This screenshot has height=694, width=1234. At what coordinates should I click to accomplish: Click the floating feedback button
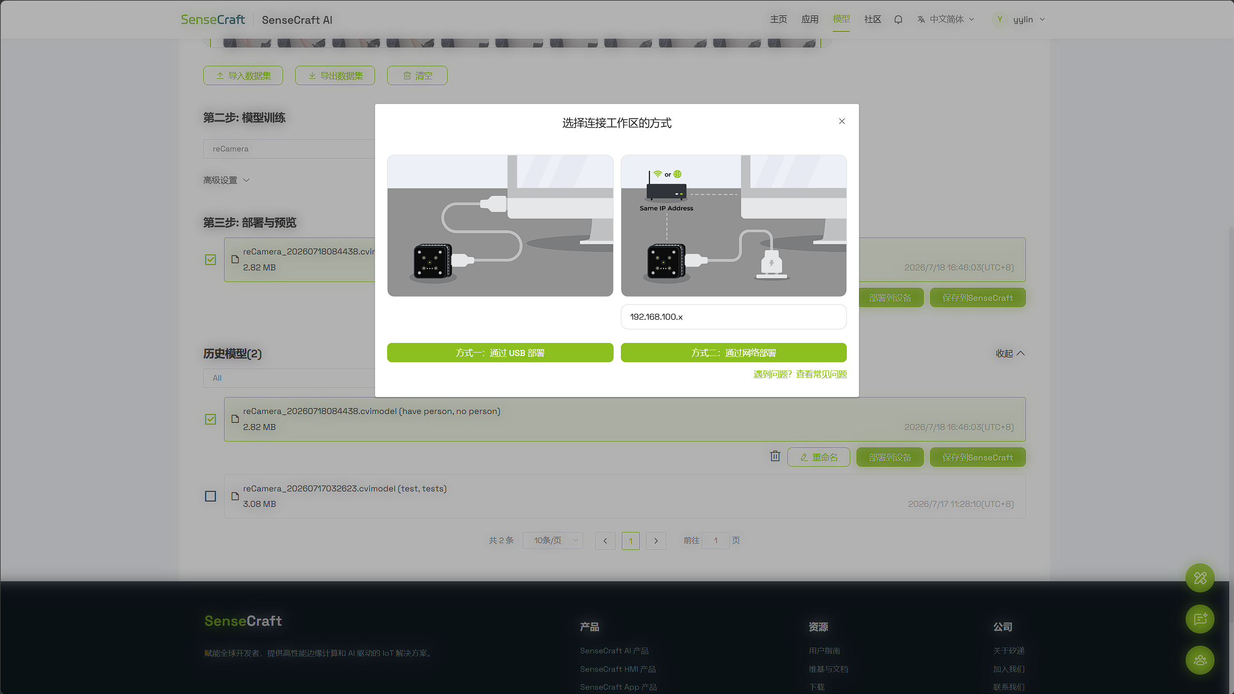[x=1200, y=619]
